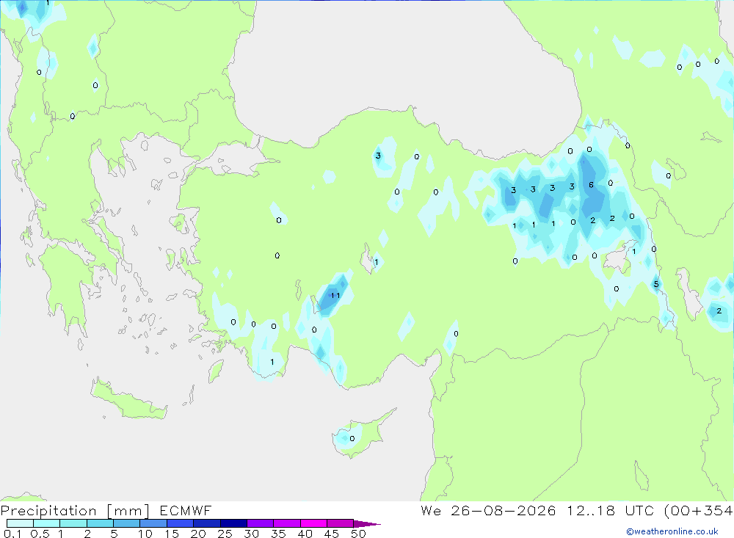
Task: Click the "UTC" label
Action: [x=639, y=511]
